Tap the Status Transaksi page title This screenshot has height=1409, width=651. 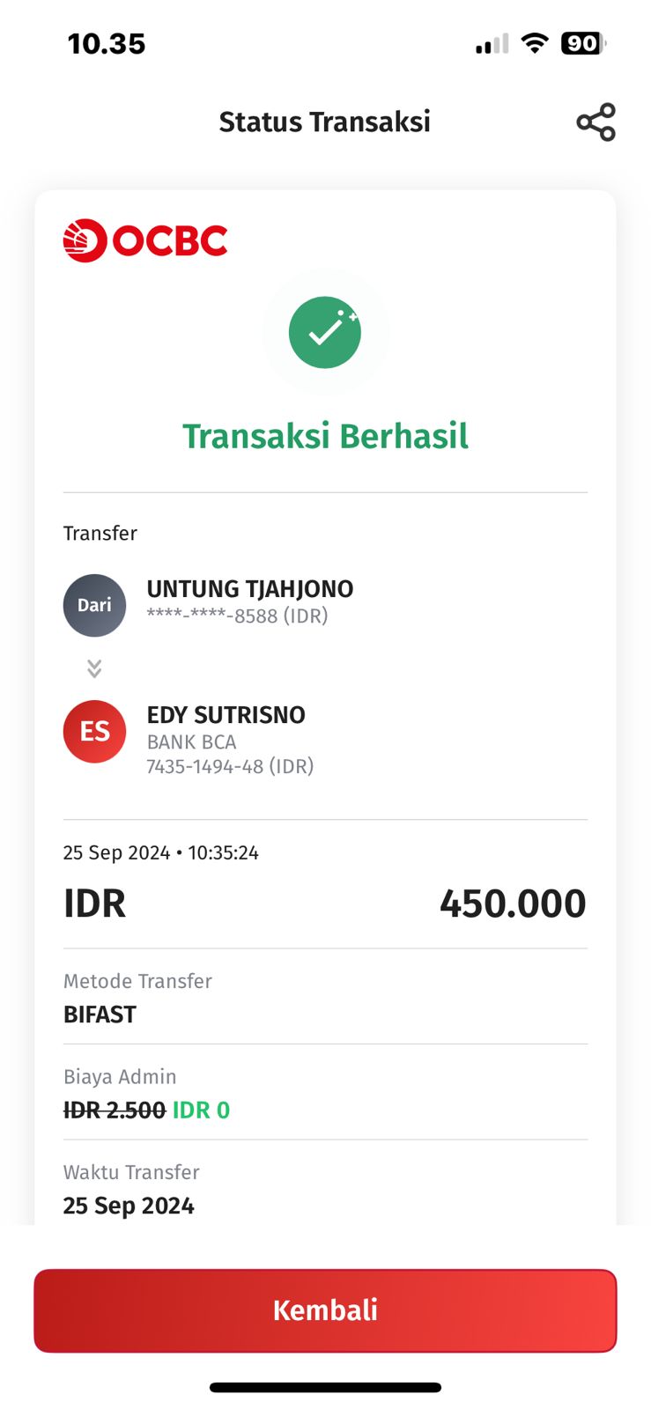pyautogui.click(x=324, y=122)
